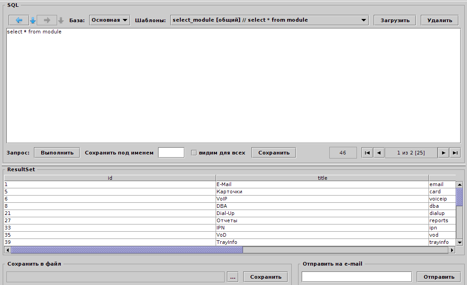Click the blue left arrow back button
The height and width of the screenshot is (285, 467).
(x=19, y=20)
